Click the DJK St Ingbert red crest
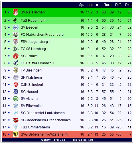This screenshot has height=143, width=134. [16, 84]
